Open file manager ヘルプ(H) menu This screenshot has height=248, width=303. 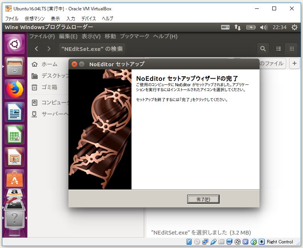[x=165, y=36]
